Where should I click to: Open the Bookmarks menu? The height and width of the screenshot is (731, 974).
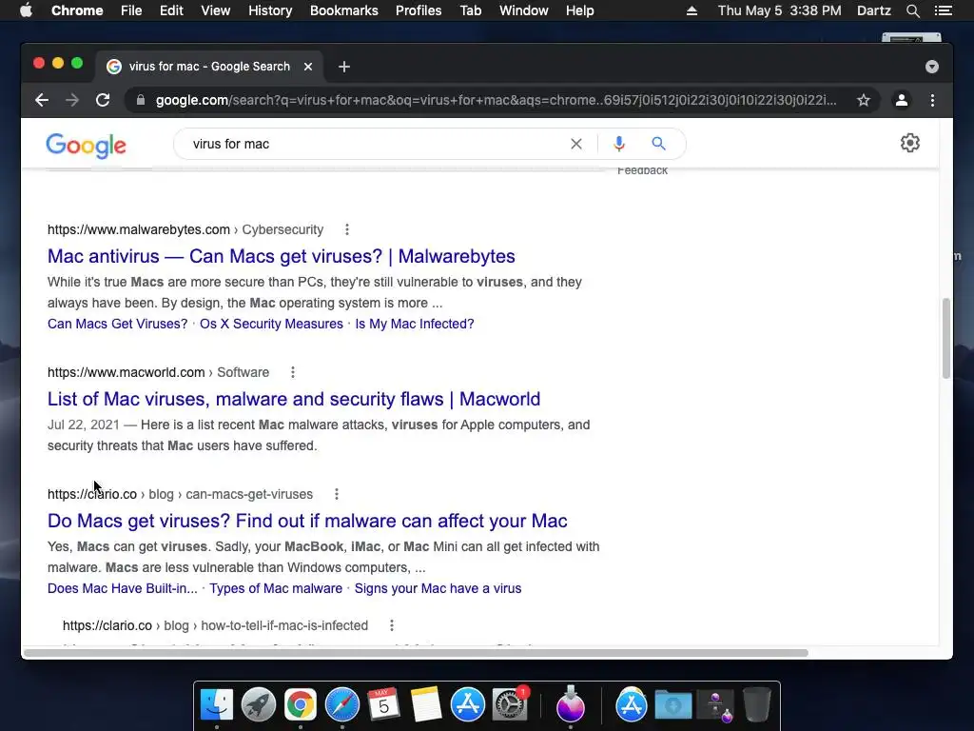[344, 10]
